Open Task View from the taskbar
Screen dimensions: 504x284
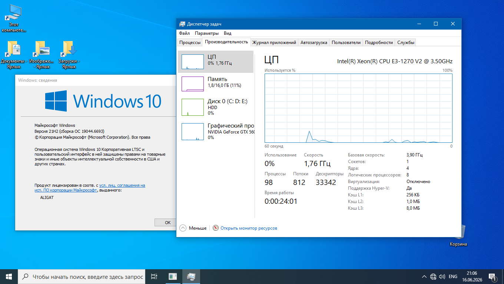click(154, 277)
